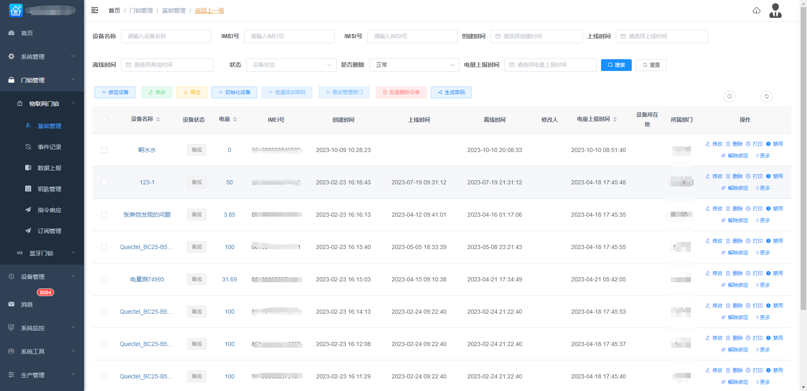Collapse 门锁管理 in the sidebar
The image size is (807, 391).
(42, 80)
